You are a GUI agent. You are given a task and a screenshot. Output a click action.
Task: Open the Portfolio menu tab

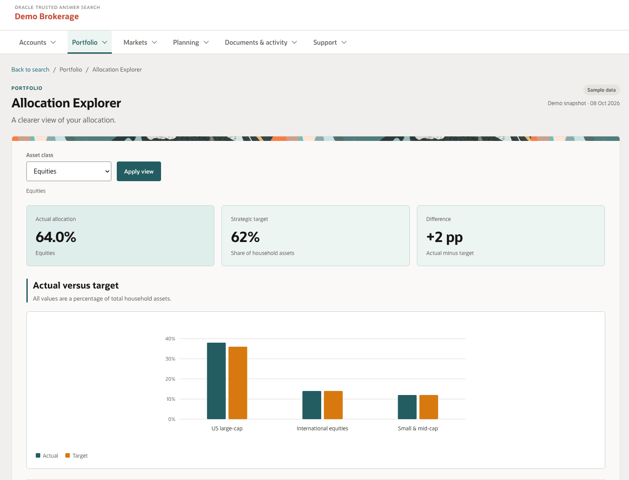[89, 42]
